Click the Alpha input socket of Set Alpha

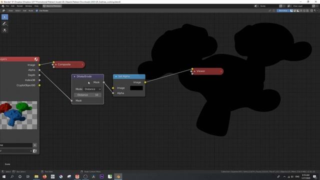pyautogui.click(x=113, y=93)
